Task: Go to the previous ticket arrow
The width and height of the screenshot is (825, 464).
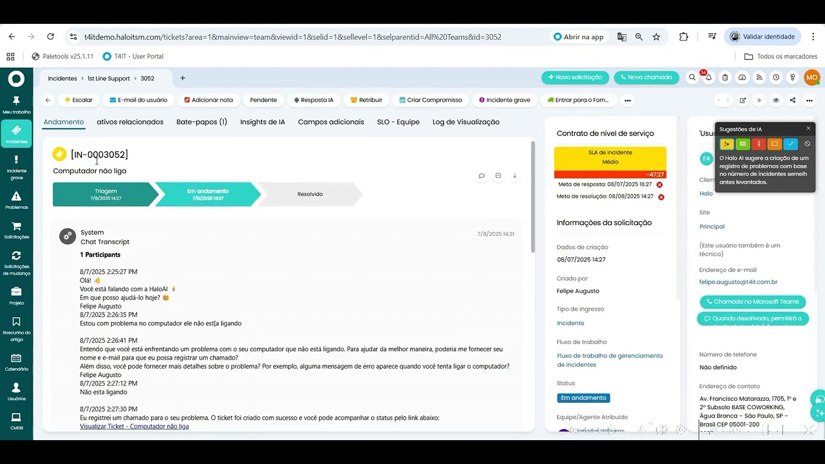Action: (x=720, y=101)
